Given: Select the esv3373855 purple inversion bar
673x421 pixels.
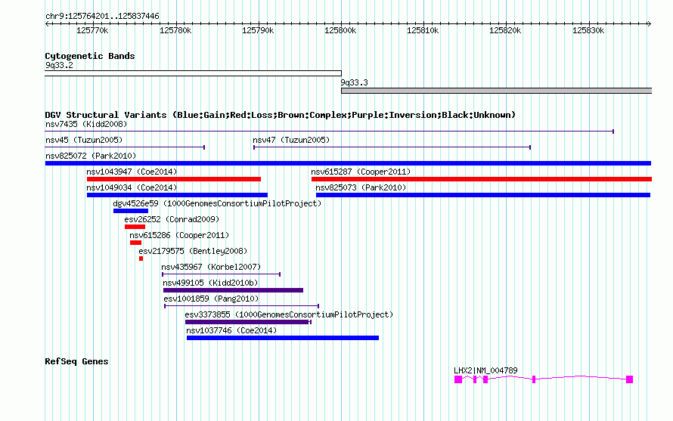Looking at the screenshot, I should pyautogui.click(x=248, y=322).
